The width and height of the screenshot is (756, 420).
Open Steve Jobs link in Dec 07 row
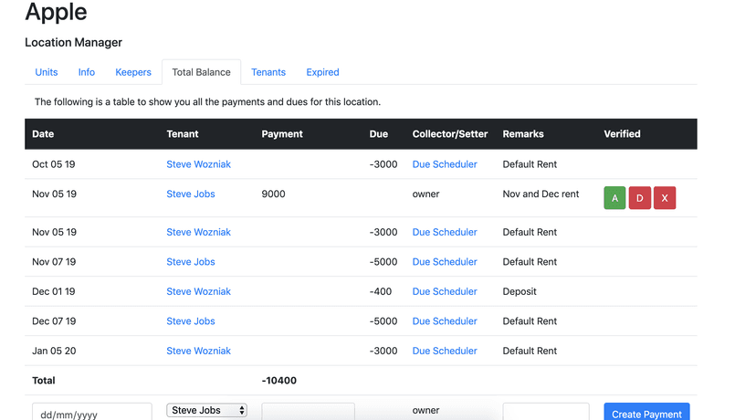tap(191, 321)
